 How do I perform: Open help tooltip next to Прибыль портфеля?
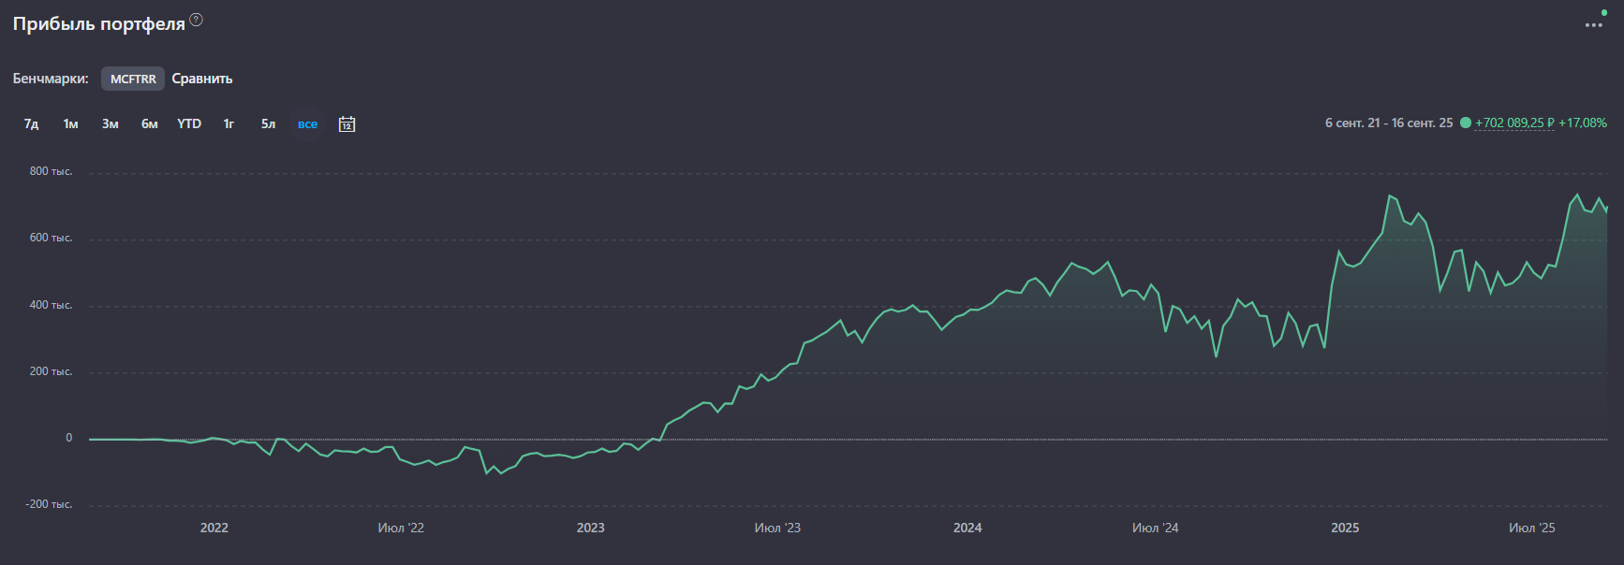coord(197,20)
